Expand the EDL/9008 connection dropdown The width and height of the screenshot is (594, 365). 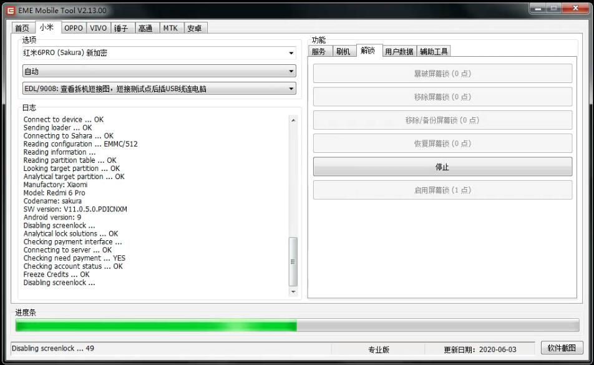(x=159, y=89)
